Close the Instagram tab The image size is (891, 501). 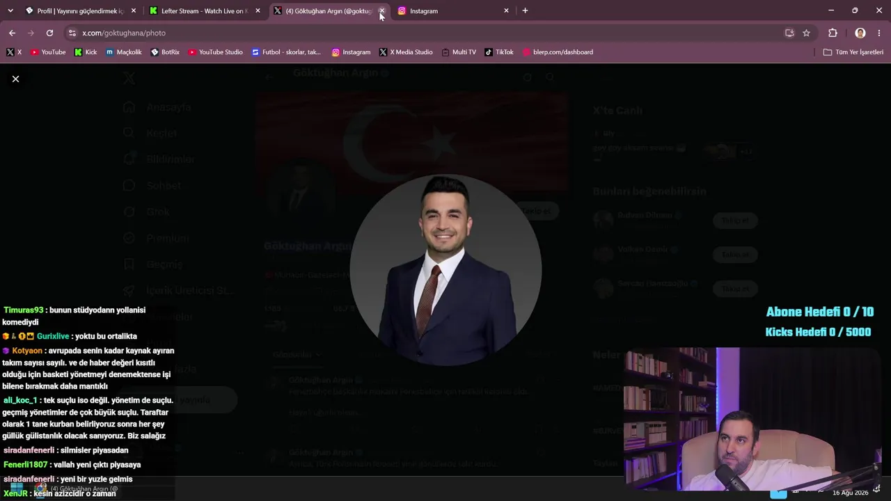pyautogui.click(x=506, y=10)
